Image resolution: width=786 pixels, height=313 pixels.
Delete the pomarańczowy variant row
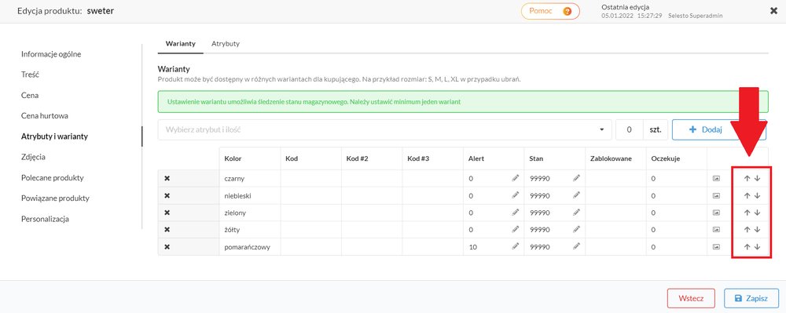tap(167, 247)
